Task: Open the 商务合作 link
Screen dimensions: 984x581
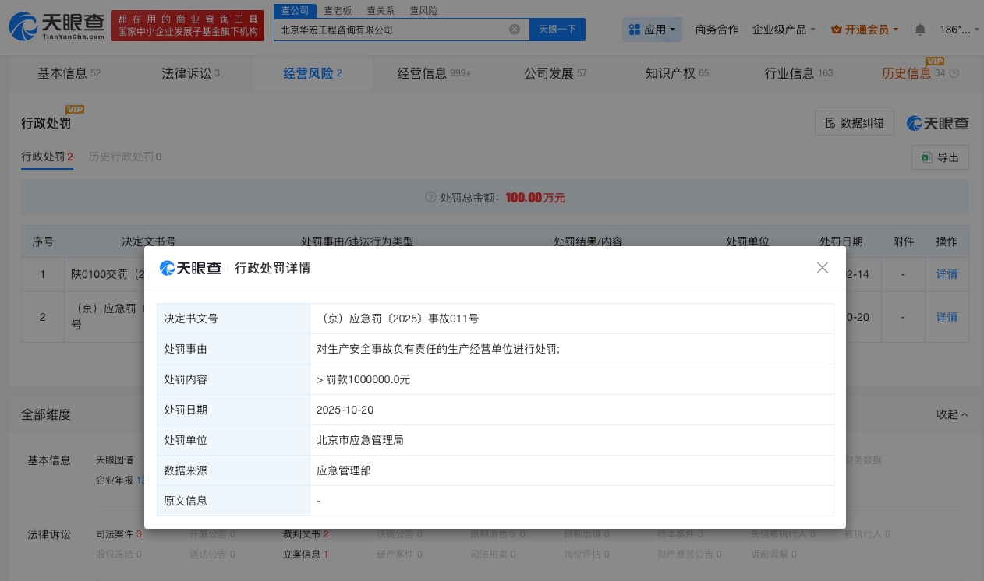Action: pyautogui.click(x=717, y=30)
